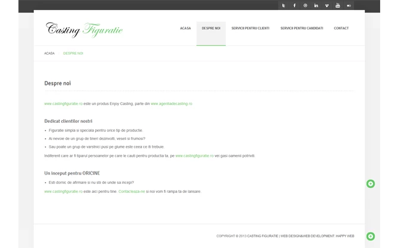The height and width of the screenshot is (248, 398).
Task: Click 'Indiferent care ar fi tiparul' sentence
Action: [109, 155]
